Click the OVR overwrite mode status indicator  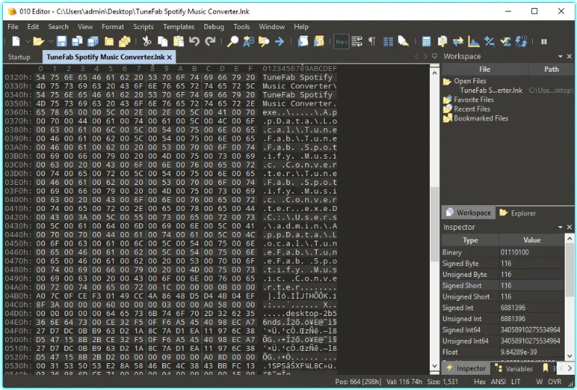(x=555, y=382)
